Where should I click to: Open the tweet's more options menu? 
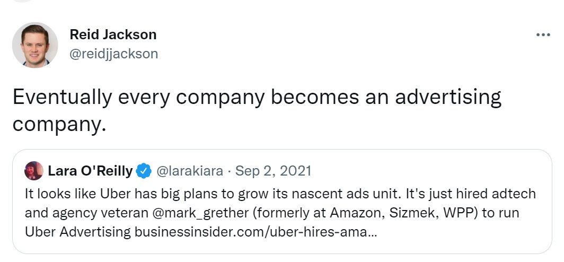pyautogui.click(x=543, y=35)
